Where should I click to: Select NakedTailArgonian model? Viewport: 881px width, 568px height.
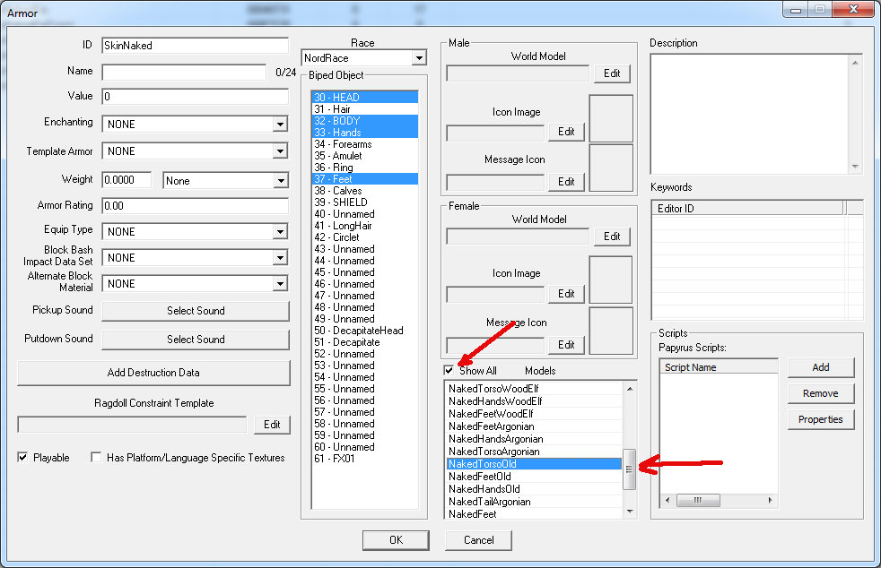coord(535,502)
